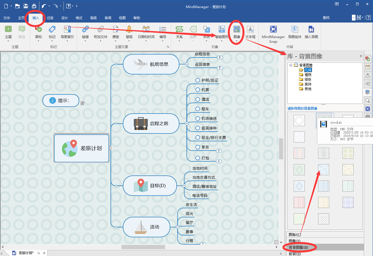Check the 现金/旅行支票 task circle

(198, 137)
